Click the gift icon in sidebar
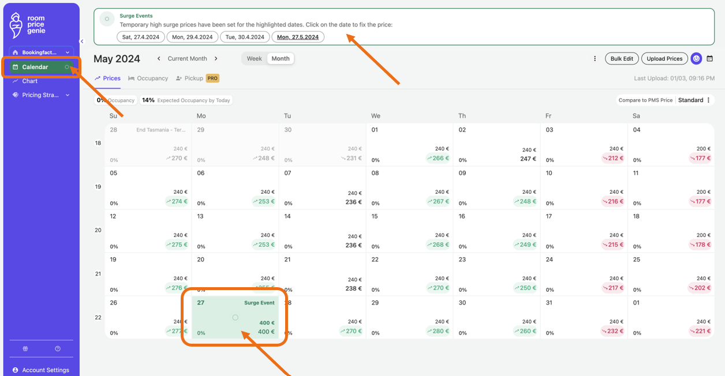Screen dimensions: 725x376 point(25,349)
